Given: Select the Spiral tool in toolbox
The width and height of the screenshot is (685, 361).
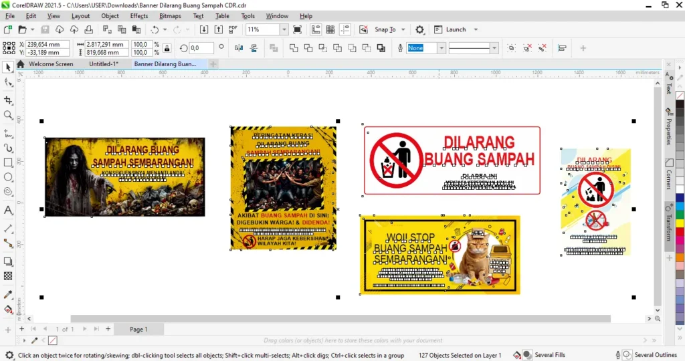Looking at the screenshot, I should click(8, 191).
